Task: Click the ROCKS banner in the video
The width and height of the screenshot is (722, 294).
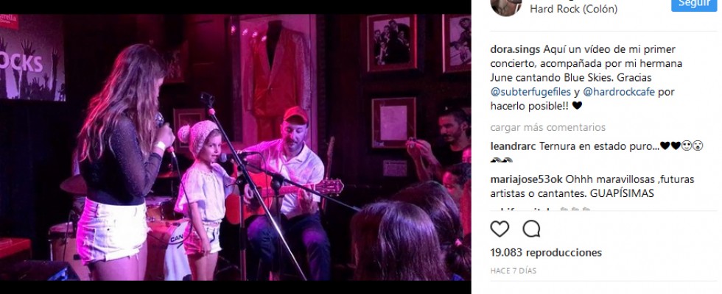Action: pyautogui.click(x=32, y=58)
